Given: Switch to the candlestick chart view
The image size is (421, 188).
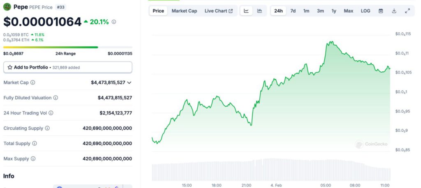Looking at the screenshot, I should tap(259, 11).
